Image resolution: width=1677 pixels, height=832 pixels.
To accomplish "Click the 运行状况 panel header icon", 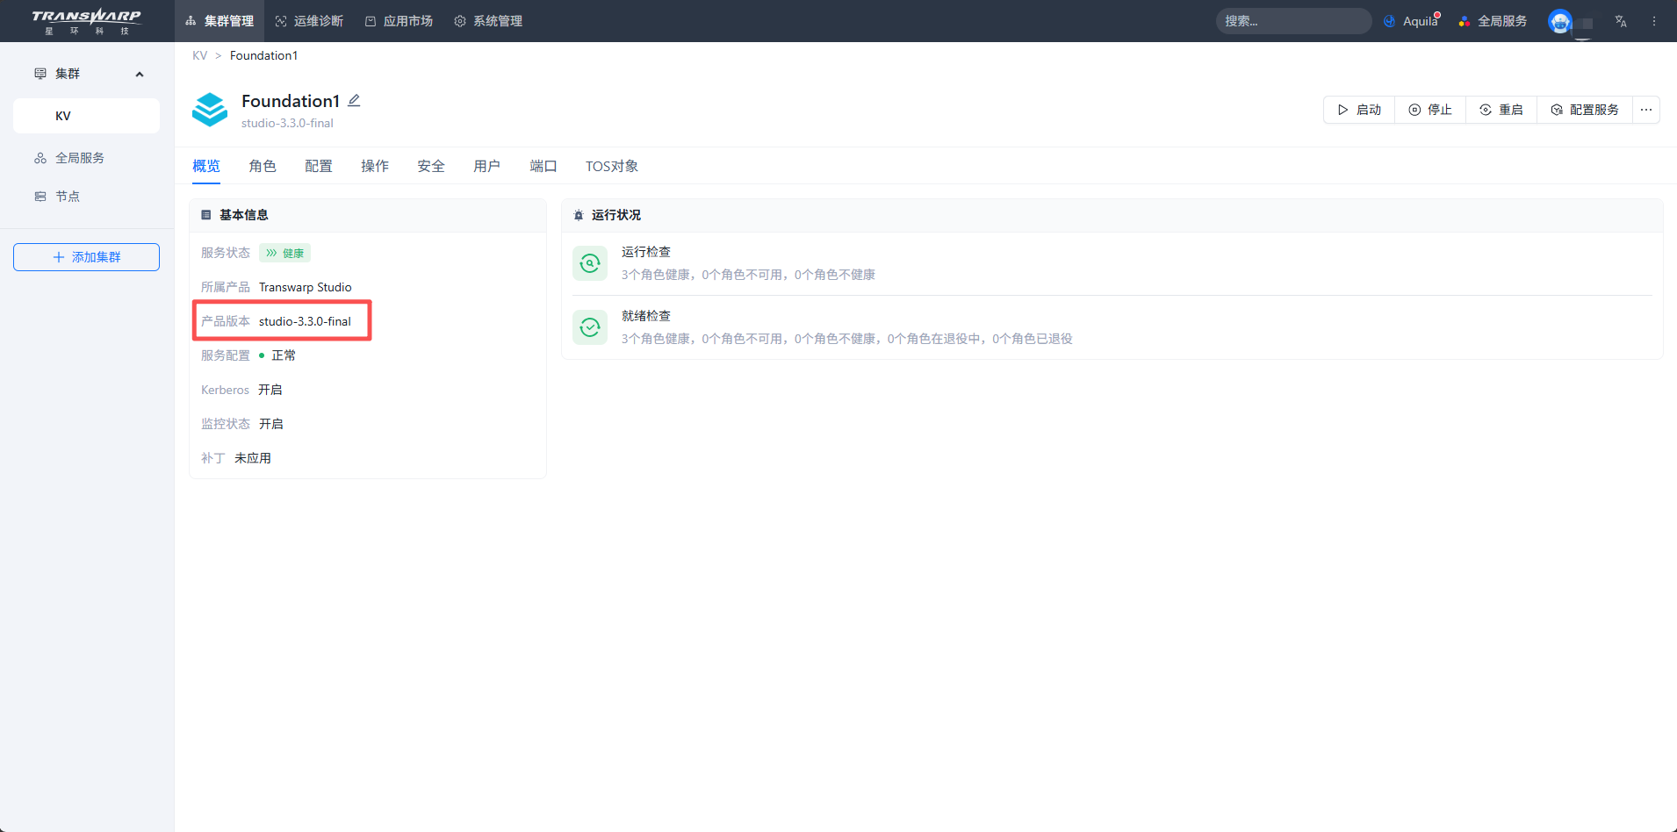I will coord(579,215).
